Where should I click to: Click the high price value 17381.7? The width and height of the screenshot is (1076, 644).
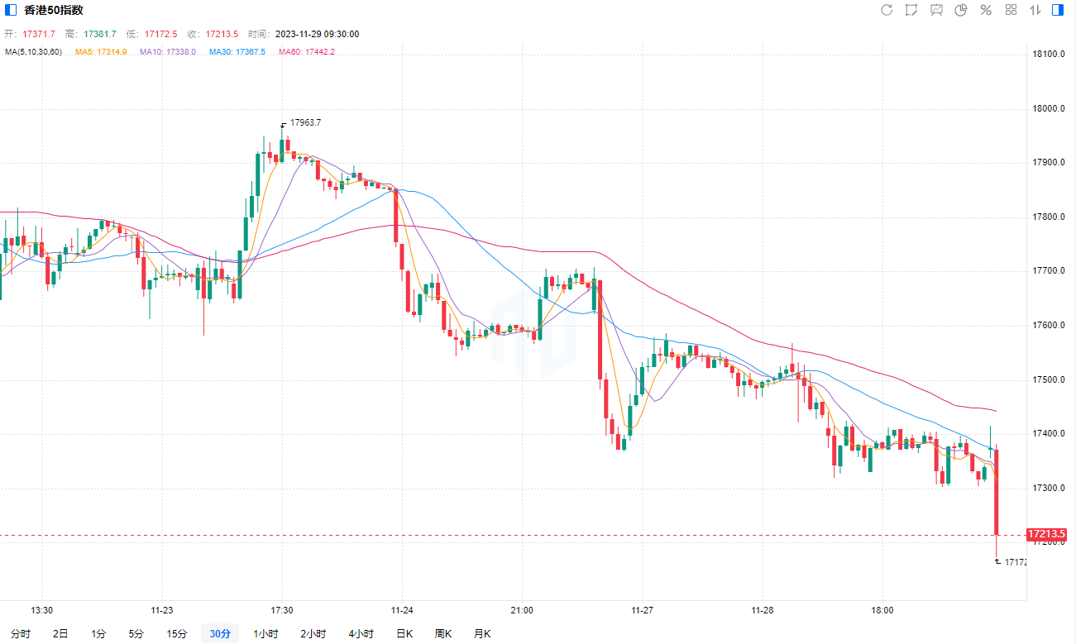pyautogui.click(x=100, y=34)
